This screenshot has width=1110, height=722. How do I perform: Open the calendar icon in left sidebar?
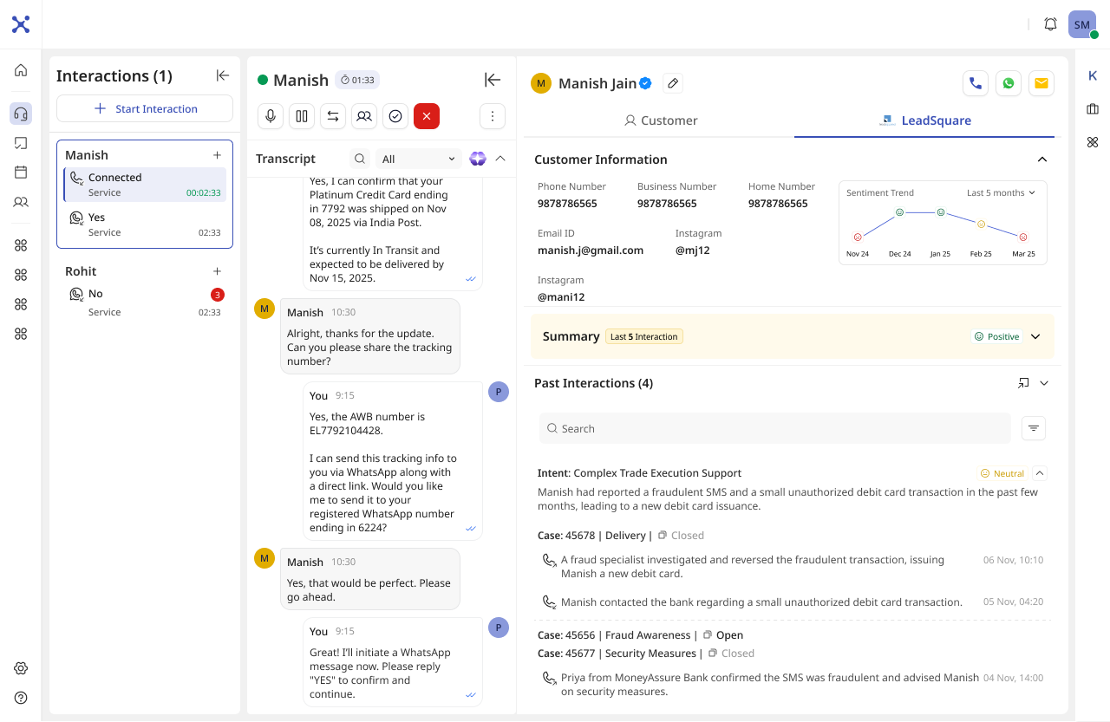pyautogui.click(x=21, y=172)
